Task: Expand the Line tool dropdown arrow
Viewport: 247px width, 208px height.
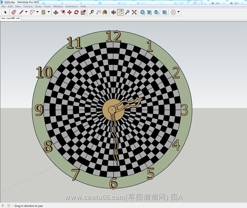Action: (26, 12)
